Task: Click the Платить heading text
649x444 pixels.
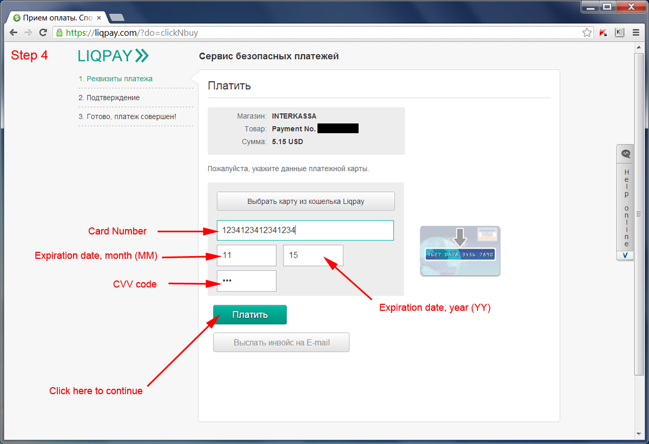Action: point(229,86)
